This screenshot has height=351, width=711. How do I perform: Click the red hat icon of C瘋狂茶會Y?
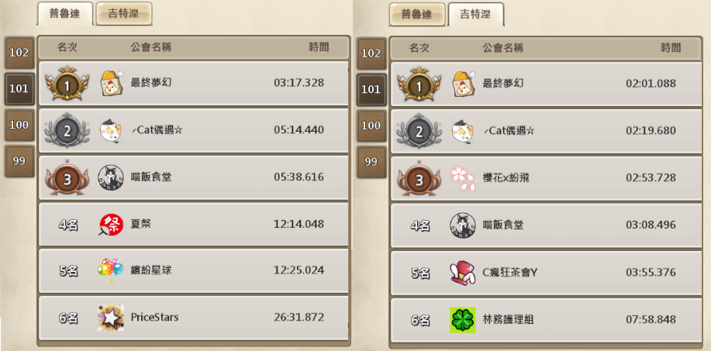(463, 273)
